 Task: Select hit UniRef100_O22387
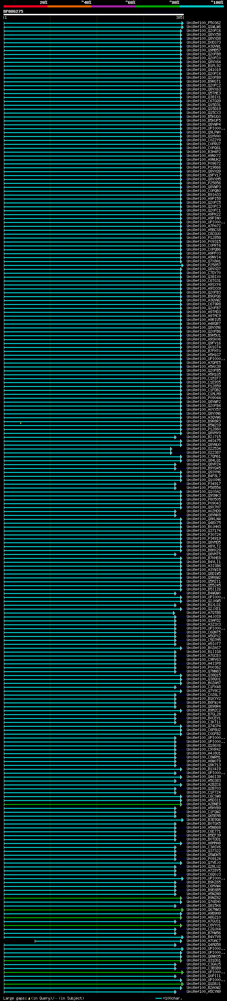click(x=204, y=452)
